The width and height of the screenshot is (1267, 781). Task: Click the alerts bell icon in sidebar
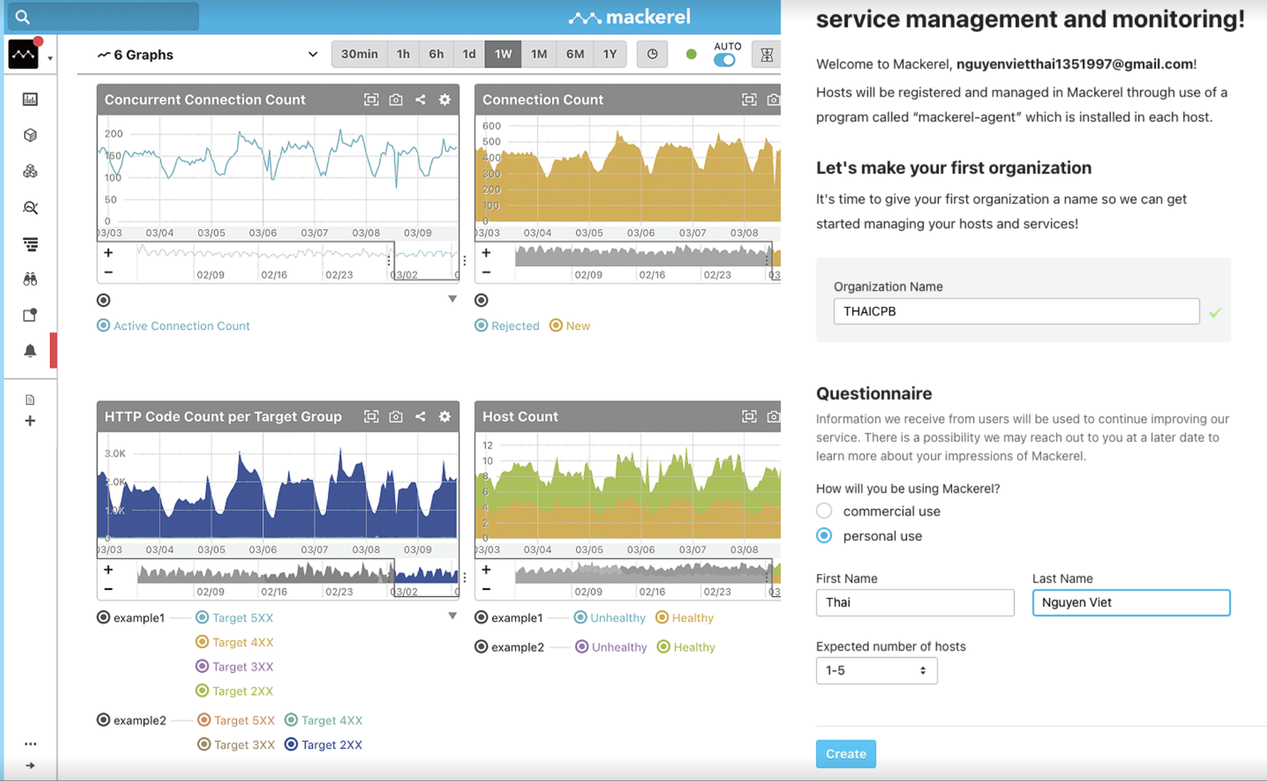click(30, 351)
